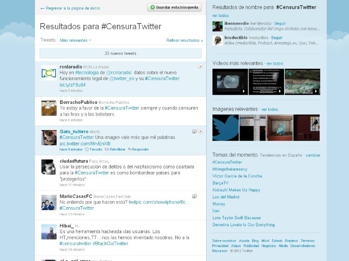Open Recursos footer link
Screen dimensions: 349x261
[219, 251]
